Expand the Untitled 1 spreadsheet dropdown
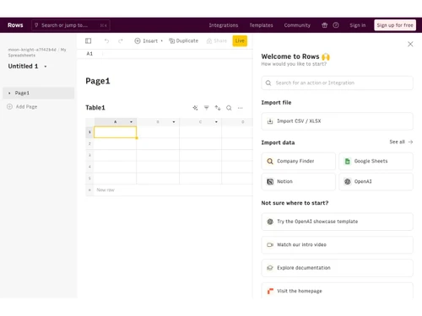 click(x=46, y=67)
